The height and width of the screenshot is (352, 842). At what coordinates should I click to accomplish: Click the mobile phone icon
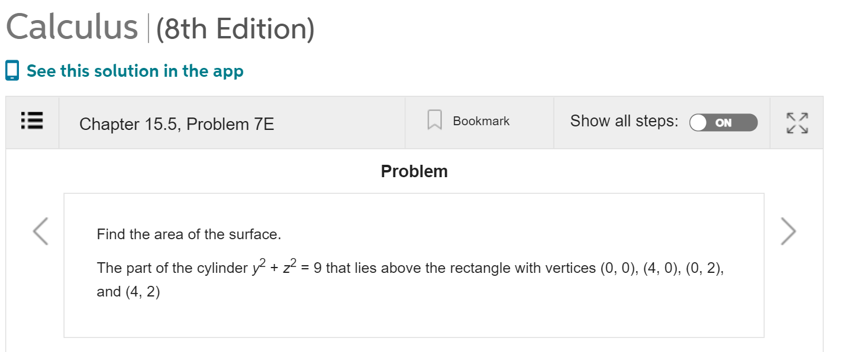click(12, 70)
